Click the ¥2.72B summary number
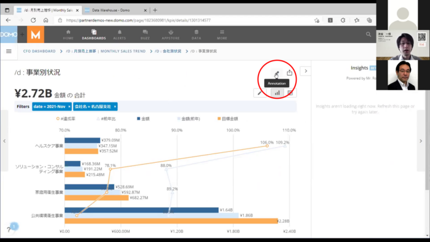The width and height of the screenshot is (430, 242). (33, 93)
